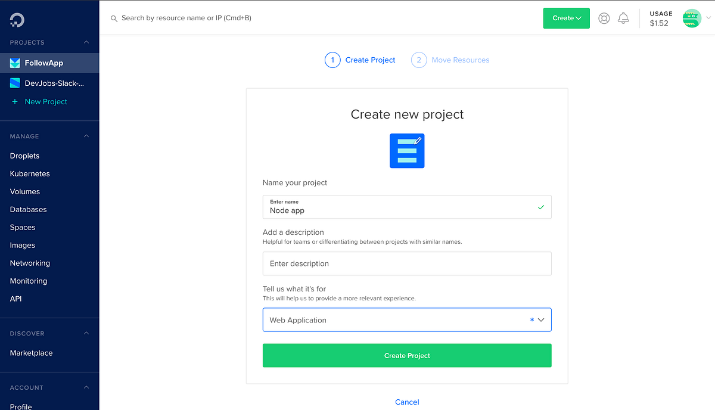Open the Networking section

coord(30,263)
